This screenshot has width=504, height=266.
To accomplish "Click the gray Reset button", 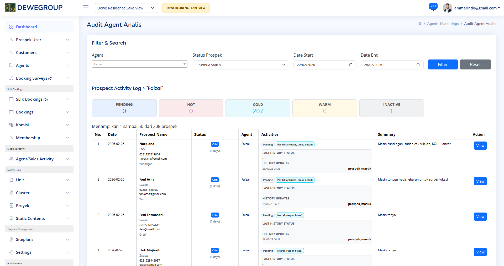I will pos(475,64).
